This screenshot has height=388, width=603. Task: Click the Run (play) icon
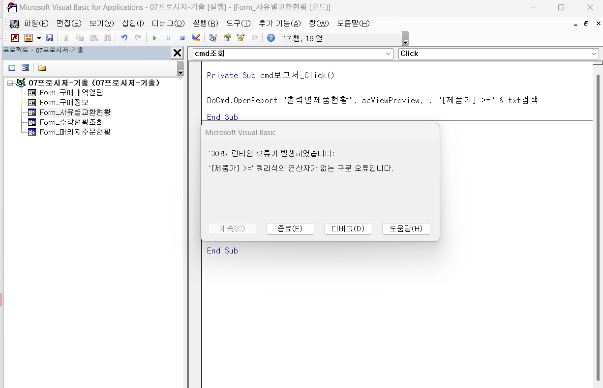154,38
